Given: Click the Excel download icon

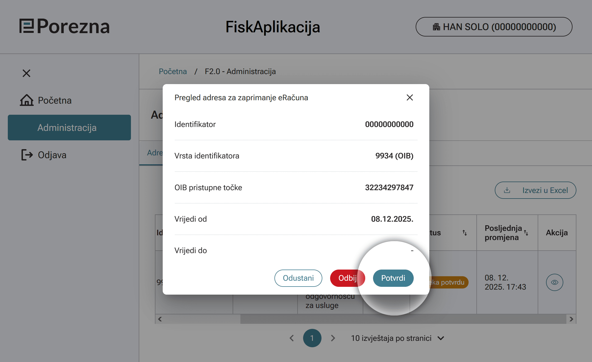Looking at the screenshot, I should tap(507, 190).
